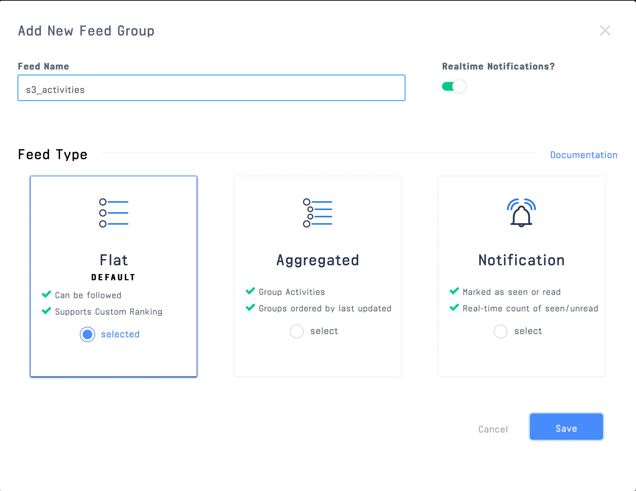Click the Flat feed list icon
This screenshot has width=636, height=491.
(x=114, y=213)
